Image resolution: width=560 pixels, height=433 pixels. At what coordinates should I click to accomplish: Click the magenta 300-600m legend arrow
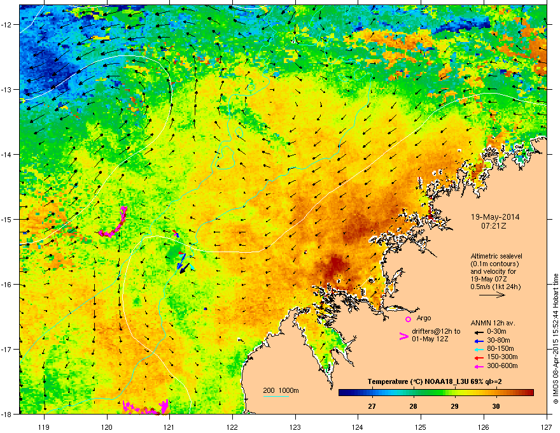click(478, 366)
